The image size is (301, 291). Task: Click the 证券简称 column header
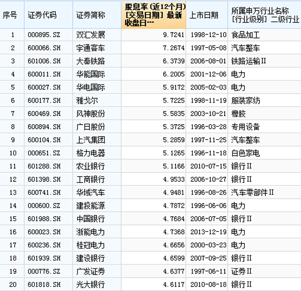[x=90, y=15]
